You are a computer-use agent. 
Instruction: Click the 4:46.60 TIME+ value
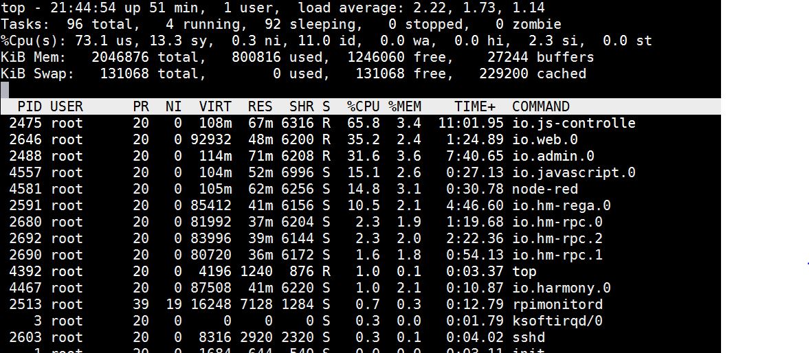[x=475, y=205]
